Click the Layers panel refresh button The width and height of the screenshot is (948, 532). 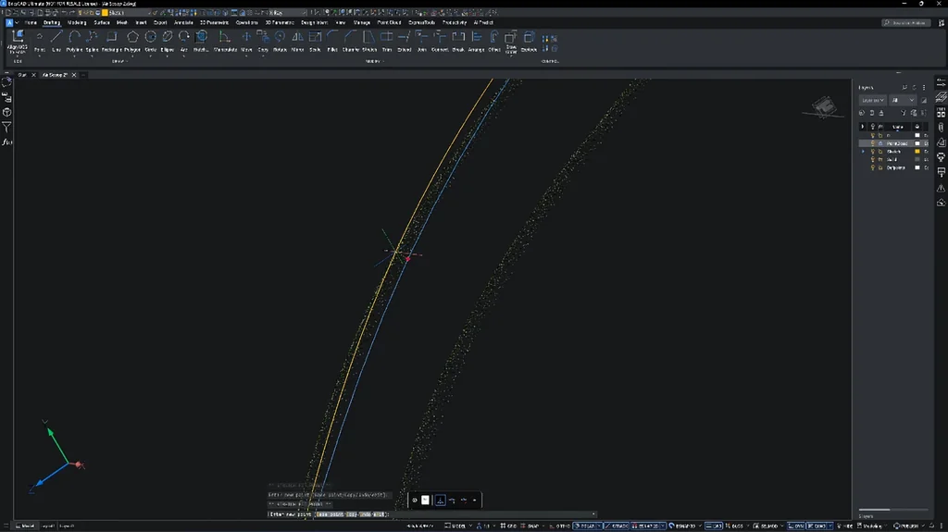914,88
